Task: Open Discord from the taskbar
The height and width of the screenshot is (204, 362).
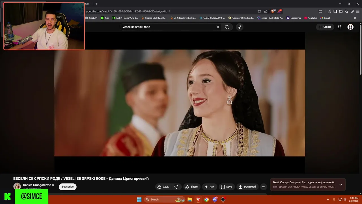Action: pyautogui.click(x=215, y=199)
